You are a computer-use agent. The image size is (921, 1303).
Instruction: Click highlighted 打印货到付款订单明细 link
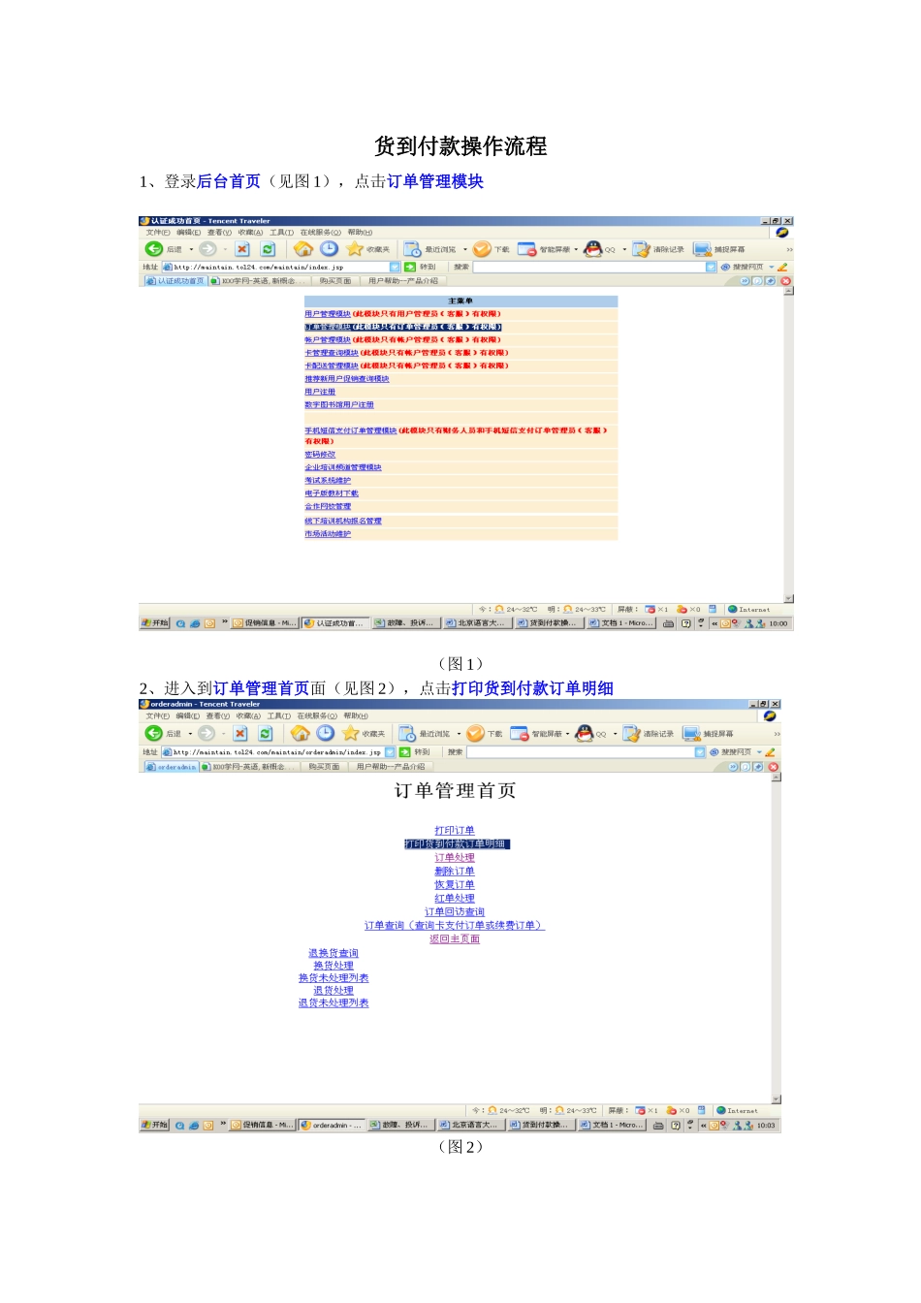(456, 844)
